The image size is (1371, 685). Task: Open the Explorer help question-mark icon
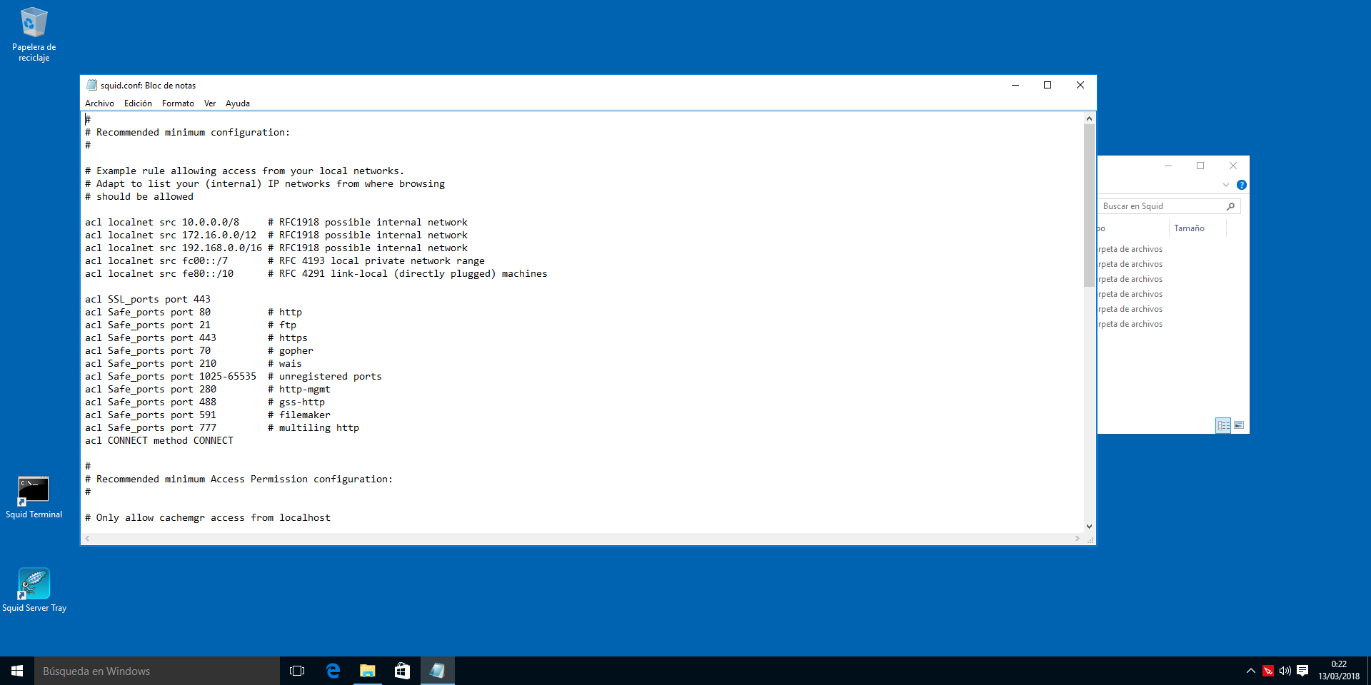(1242, 185)
